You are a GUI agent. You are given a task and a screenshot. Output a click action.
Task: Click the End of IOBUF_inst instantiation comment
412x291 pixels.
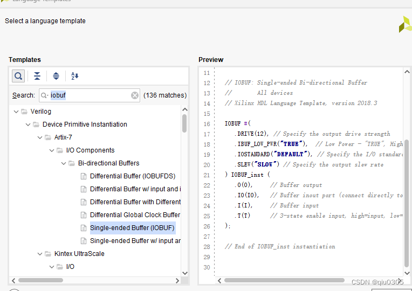pyautogui.click(x=280, y=247)
